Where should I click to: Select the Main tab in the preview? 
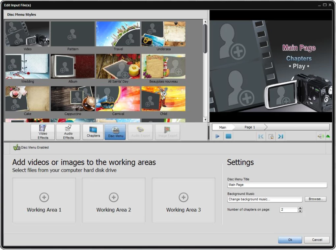coord(223,127)
